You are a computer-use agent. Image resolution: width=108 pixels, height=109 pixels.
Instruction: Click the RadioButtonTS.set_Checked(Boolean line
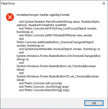click(x=58, y=76)
